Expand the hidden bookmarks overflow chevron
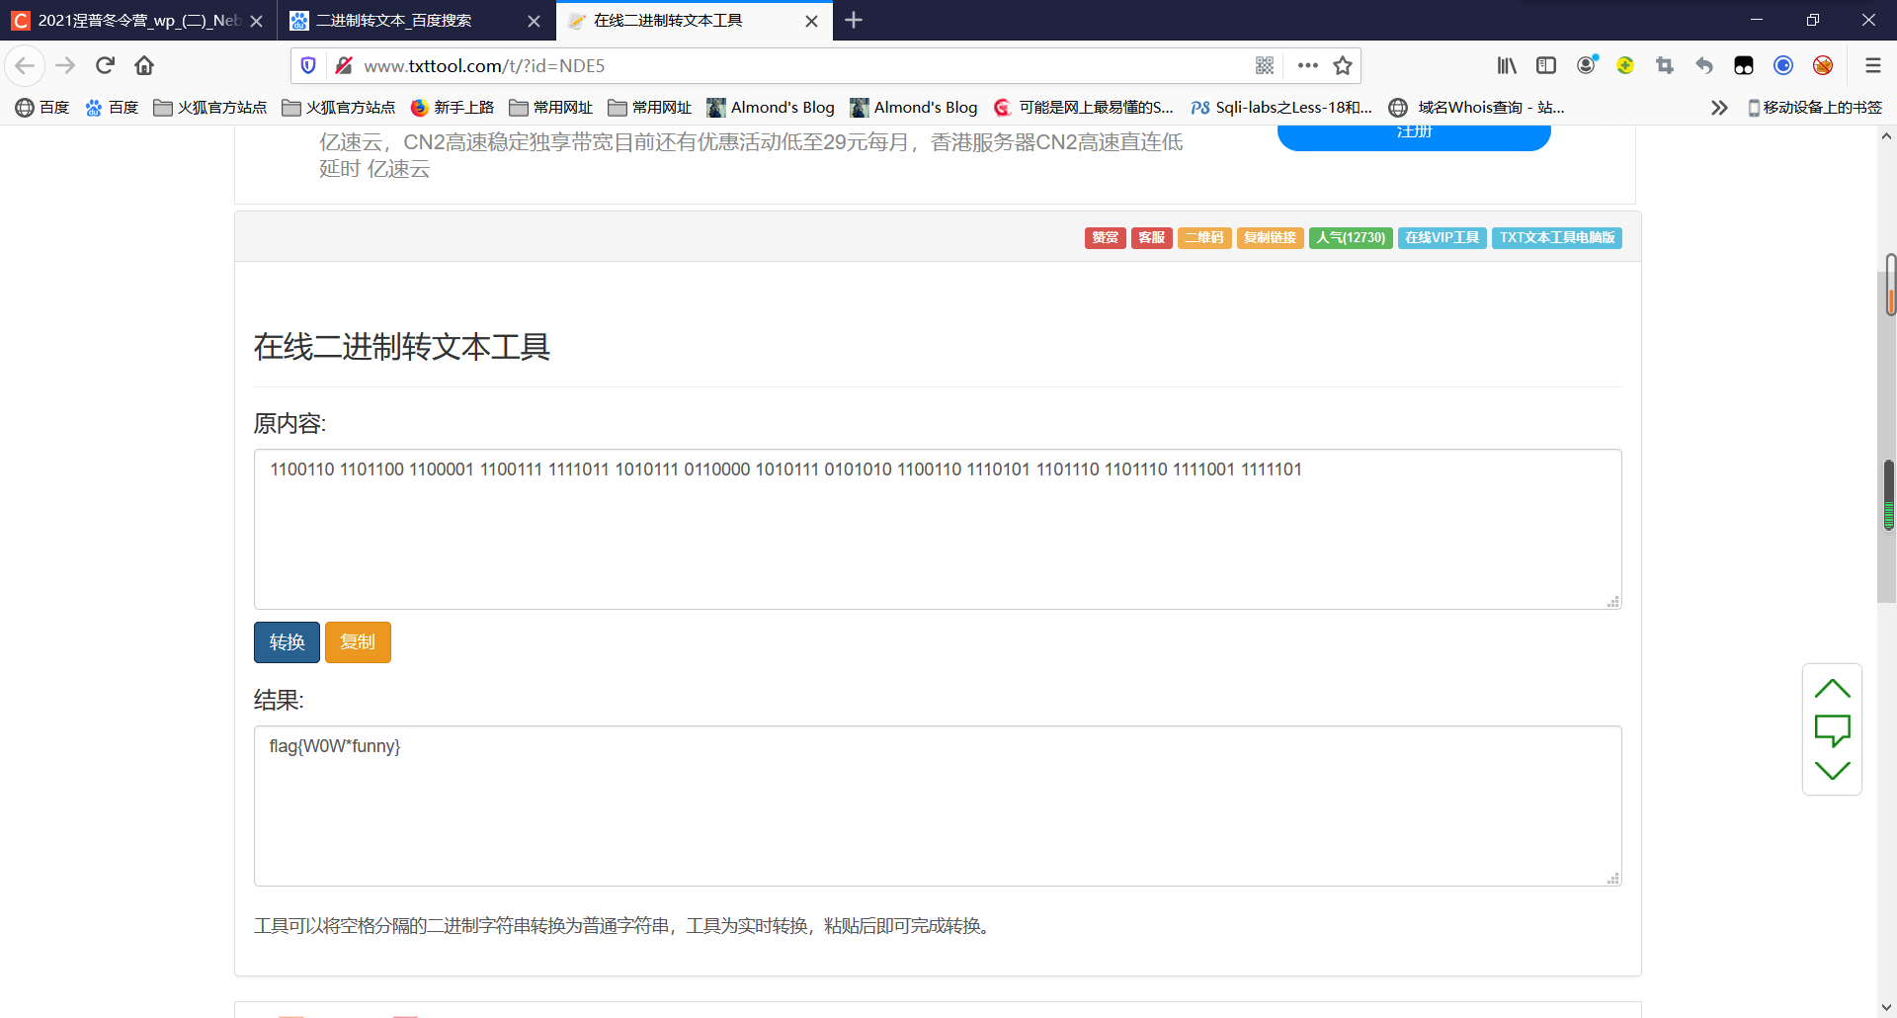Image resolution: width=1897 pixels, height=1018 pixels. pos(1719,107)
